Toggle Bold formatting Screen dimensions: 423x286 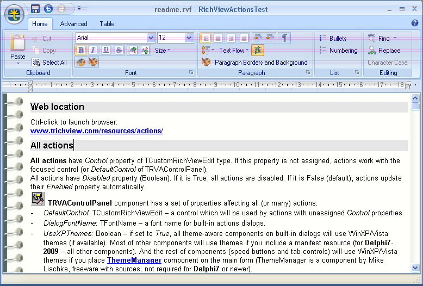pos(80,50)
